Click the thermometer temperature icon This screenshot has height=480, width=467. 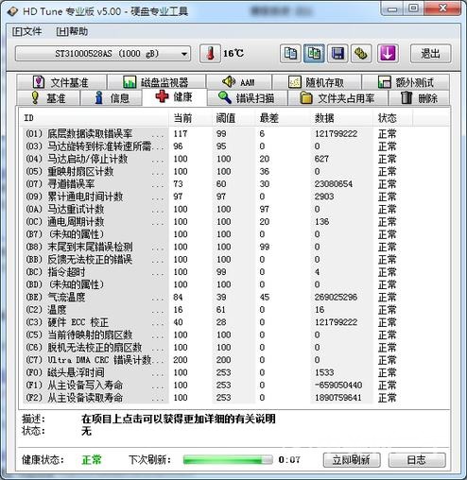pyautogui.click(x=210, y=54)
